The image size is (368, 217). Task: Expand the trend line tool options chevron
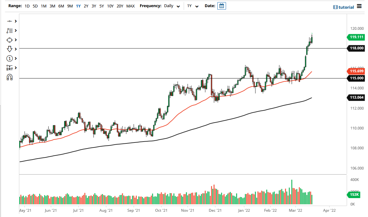[16, 21]
